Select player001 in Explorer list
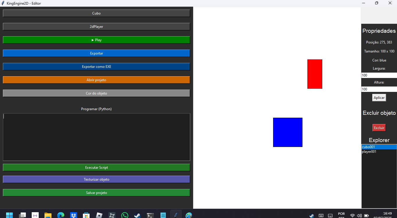This screenshot has width=397, height=218. (379, 152)
